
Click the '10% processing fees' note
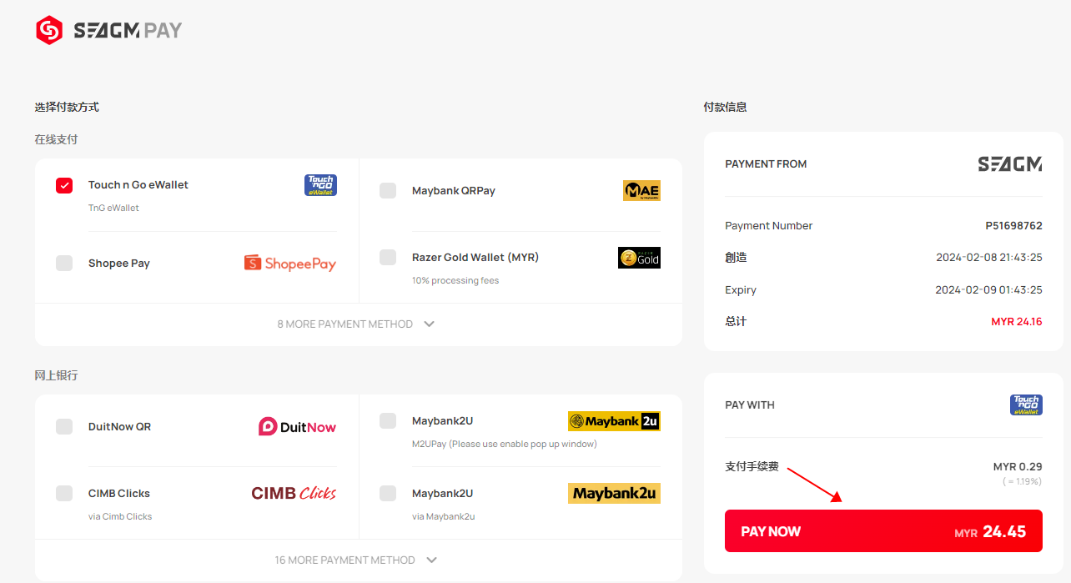455,281
